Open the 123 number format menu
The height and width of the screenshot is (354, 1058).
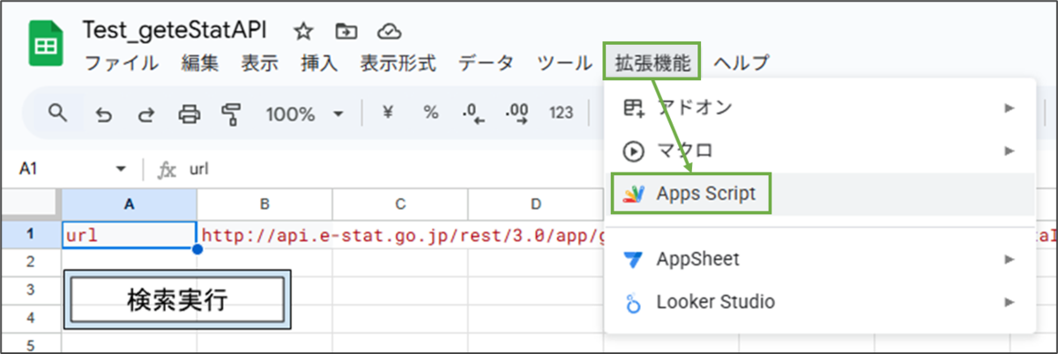pos(561,113)
